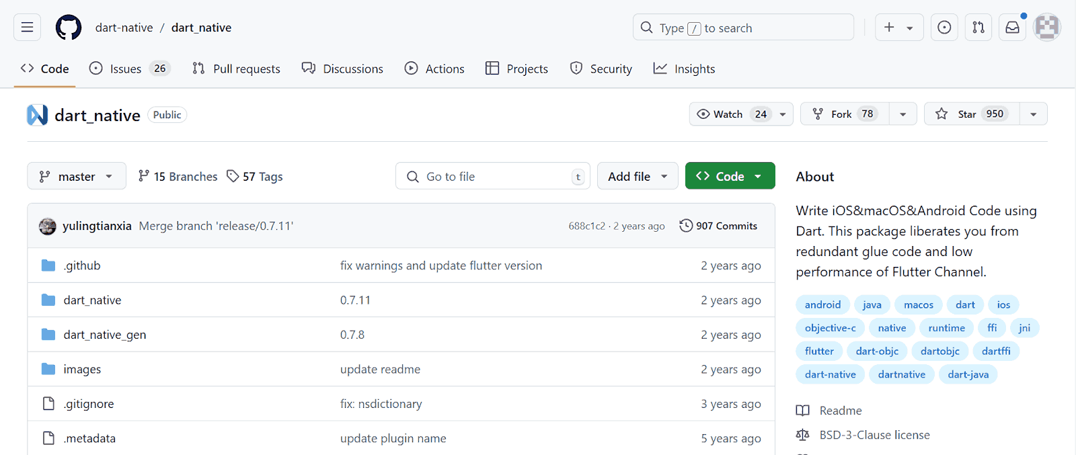Image resolution: width=1076 pixels, height=455 pixels.
Task: Click the GitHub logo home icon
Action: [x=69, y=28]
